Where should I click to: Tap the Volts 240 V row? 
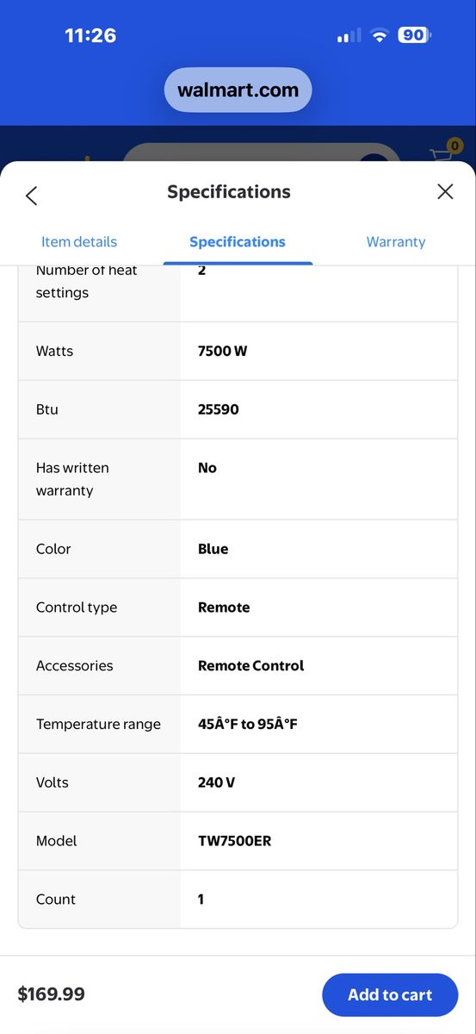238,783
